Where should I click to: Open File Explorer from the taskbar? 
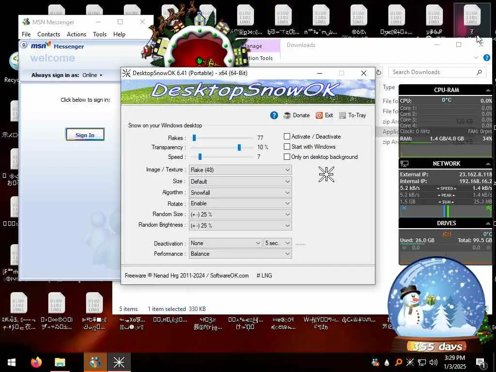pos(60,362)
